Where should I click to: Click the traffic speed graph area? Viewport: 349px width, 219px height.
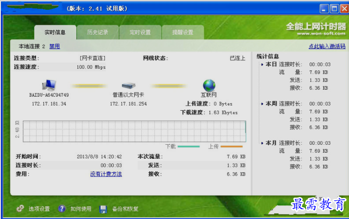(134, 131)
